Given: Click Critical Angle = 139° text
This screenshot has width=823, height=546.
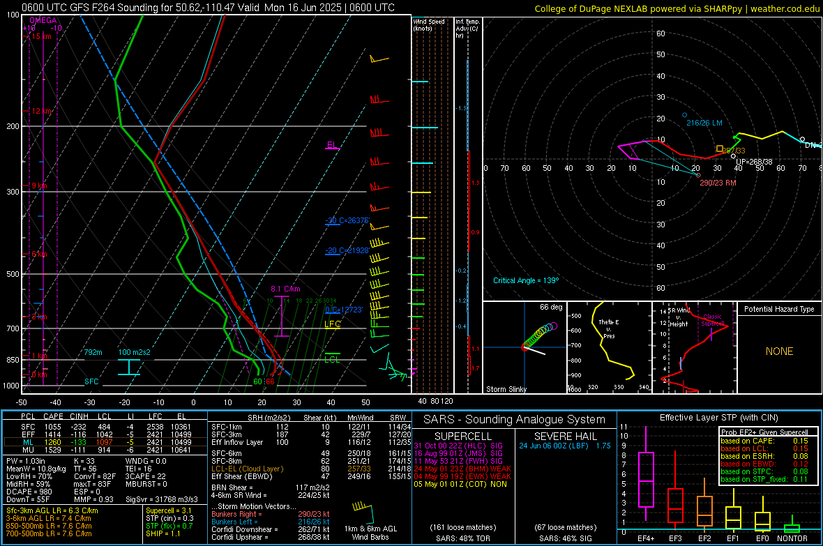Looking at the screenshot, I should pos(526,281).
